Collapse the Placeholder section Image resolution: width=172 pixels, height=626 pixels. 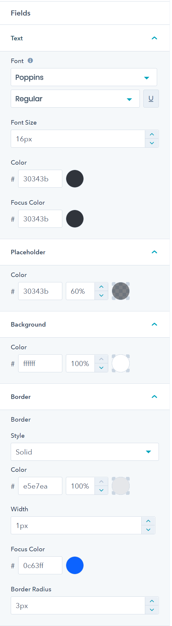pos(154,252)
